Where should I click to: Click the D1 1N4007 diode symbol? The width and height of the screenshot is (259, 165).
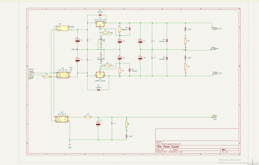point(100,15)
